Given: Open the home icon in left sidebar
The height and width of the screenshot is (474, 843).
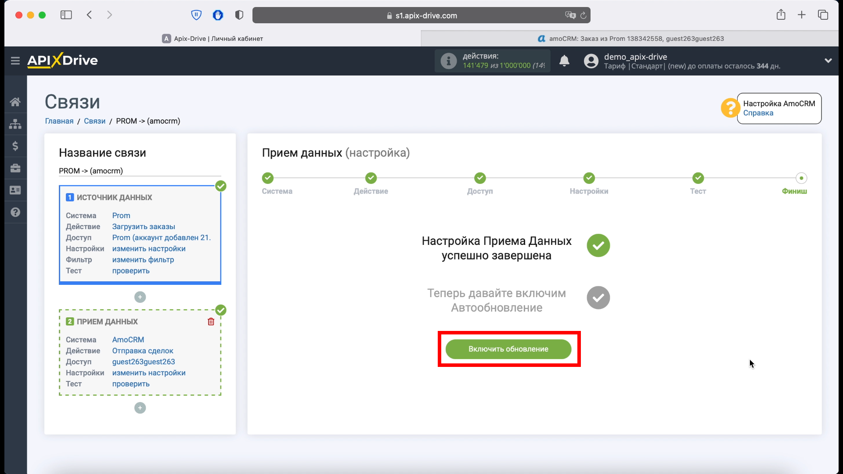Looking at the screenshot, I should point(15,102).
